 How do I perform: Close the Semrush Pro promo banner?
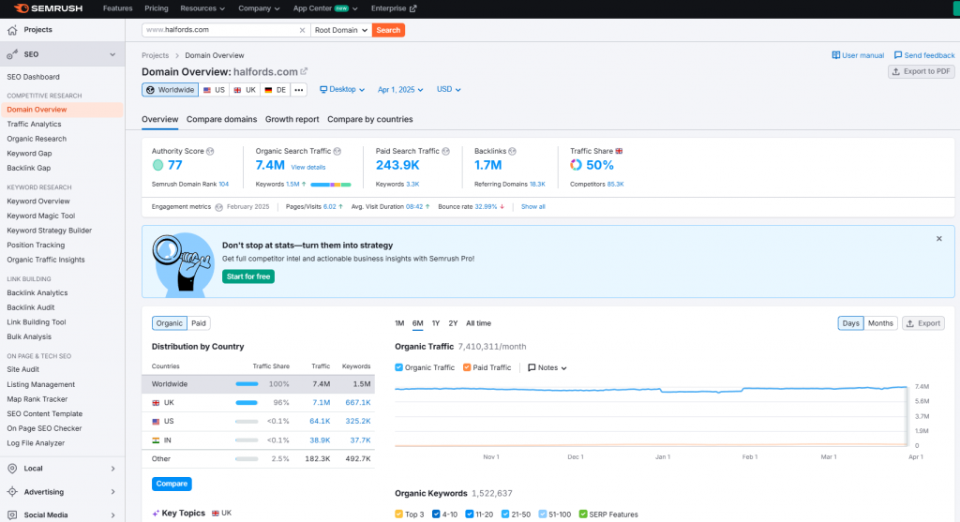coord(938,239)
